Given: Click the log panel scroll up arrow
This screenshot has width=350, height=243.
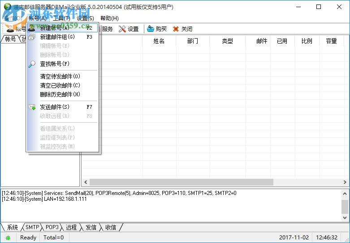Looking at the screenshot, I should [345, 194].
